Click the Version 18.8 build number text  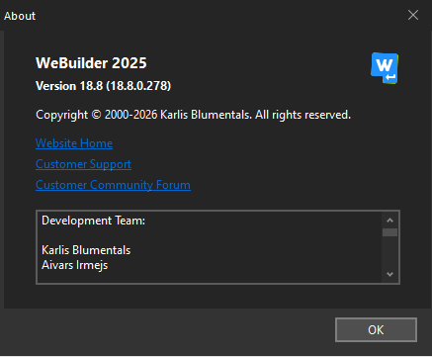(x=103, y=86)
